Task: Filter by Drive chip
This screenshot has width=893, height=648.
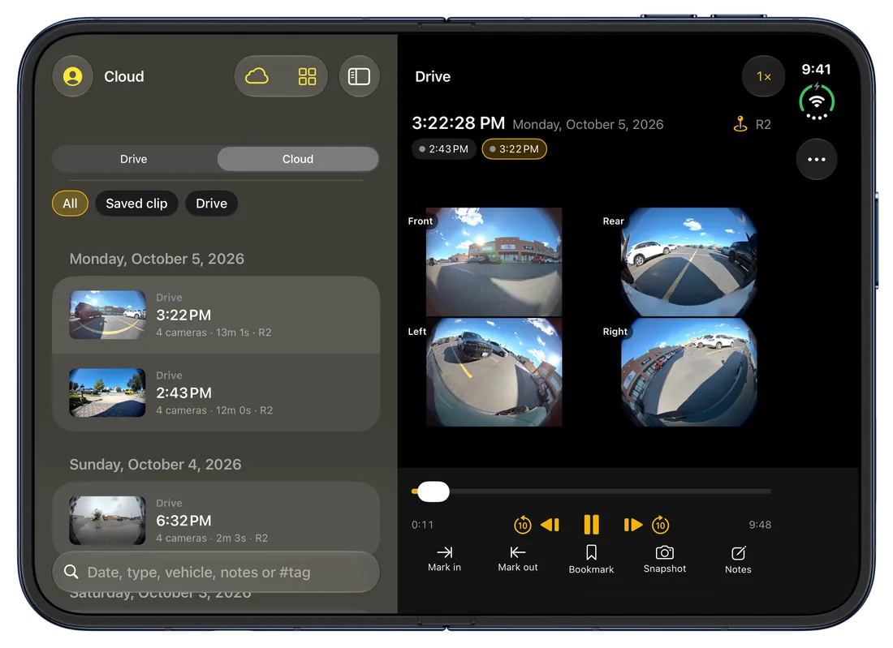Action: pos(211,204)
